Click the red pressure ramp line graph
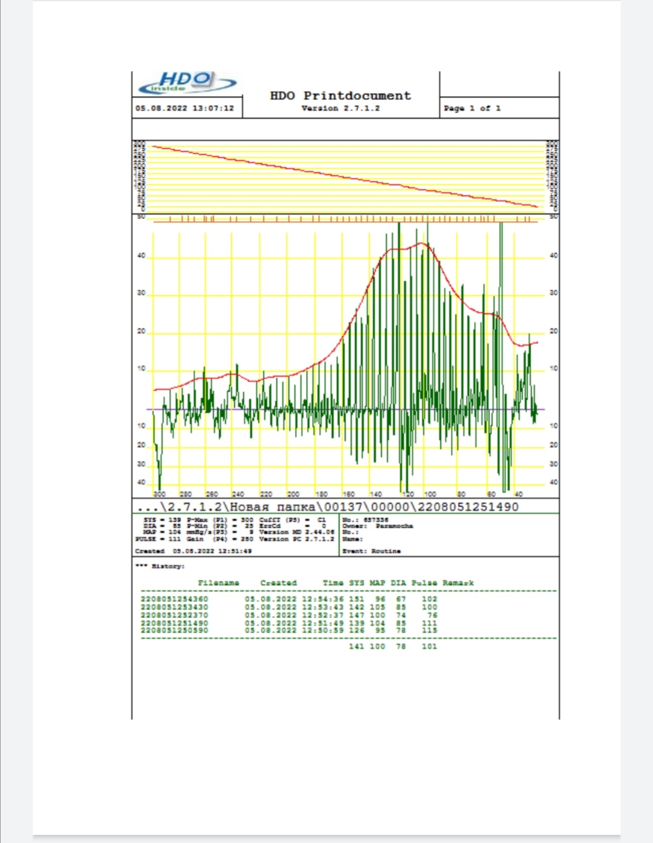653x843 pixels. (x=345, y=176)
